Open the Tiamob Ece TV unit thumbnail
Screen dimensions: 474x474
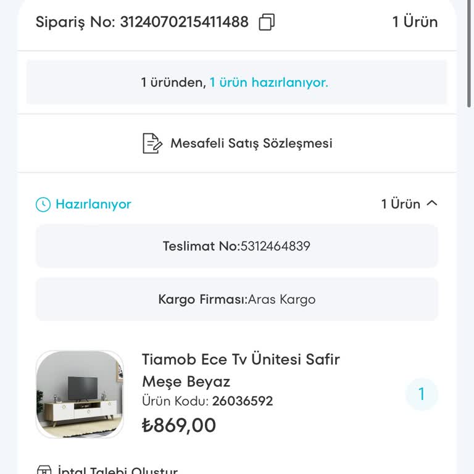pos(80,394)
